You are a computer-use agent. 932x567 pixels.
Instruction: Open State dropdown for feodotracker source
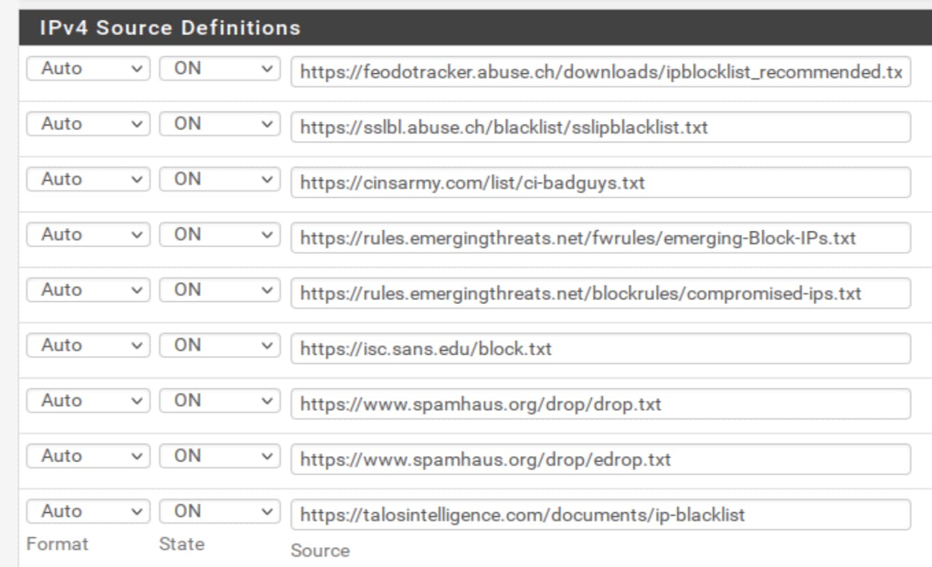click(220, 69)
